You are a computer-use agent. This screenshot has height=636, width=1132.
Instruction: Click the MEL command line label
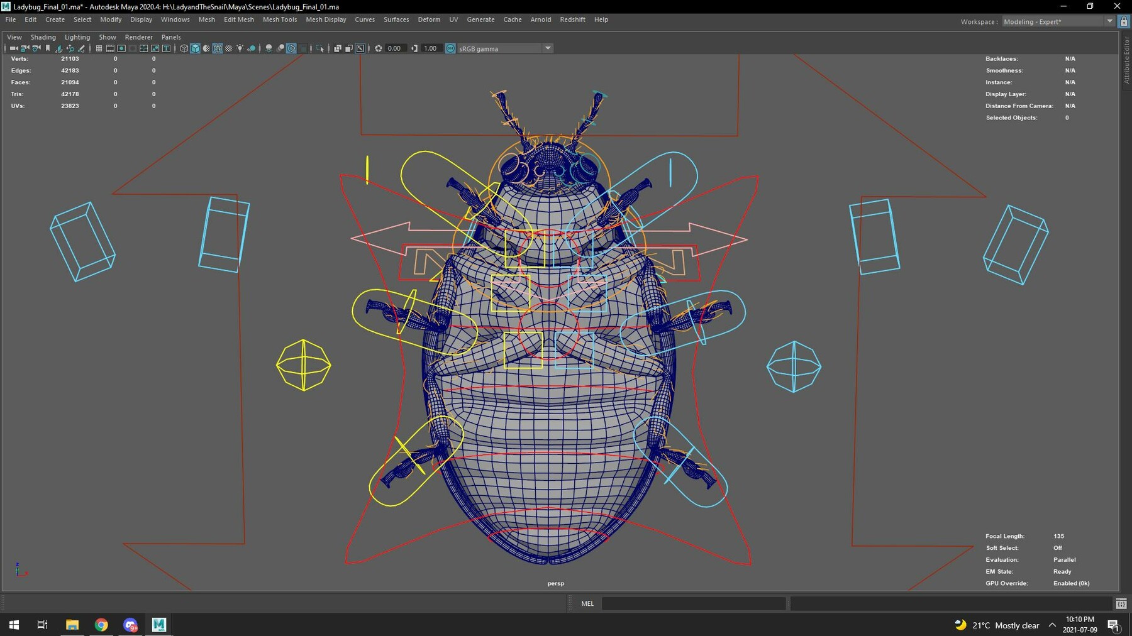(x=587, y=603)
